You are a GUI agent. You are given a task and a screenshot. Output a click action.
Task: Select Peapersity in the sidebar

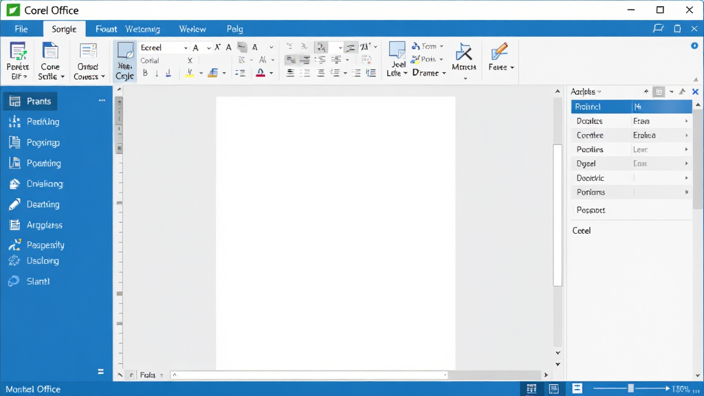36,245
